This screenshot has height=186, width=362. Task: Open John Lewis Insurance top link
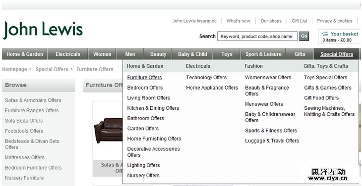point(194,21)
